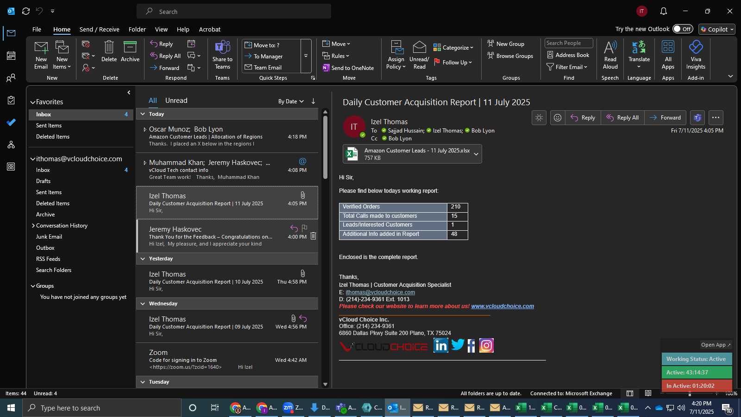Click the Unread/Read envelope icon
The image size is (741, 417).
pos(419,47)
